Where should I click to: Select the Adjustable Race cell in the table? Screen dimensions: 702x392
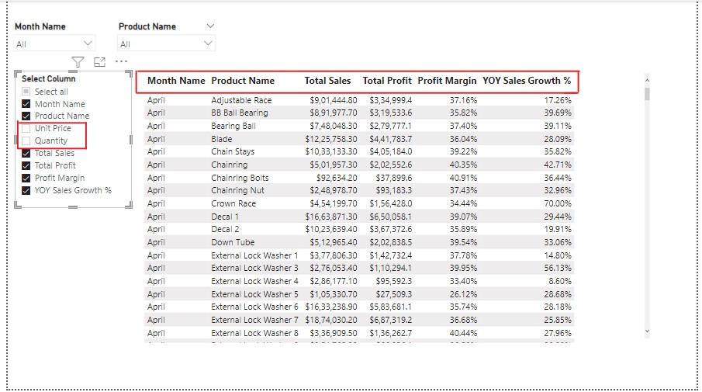click(241, 100)
